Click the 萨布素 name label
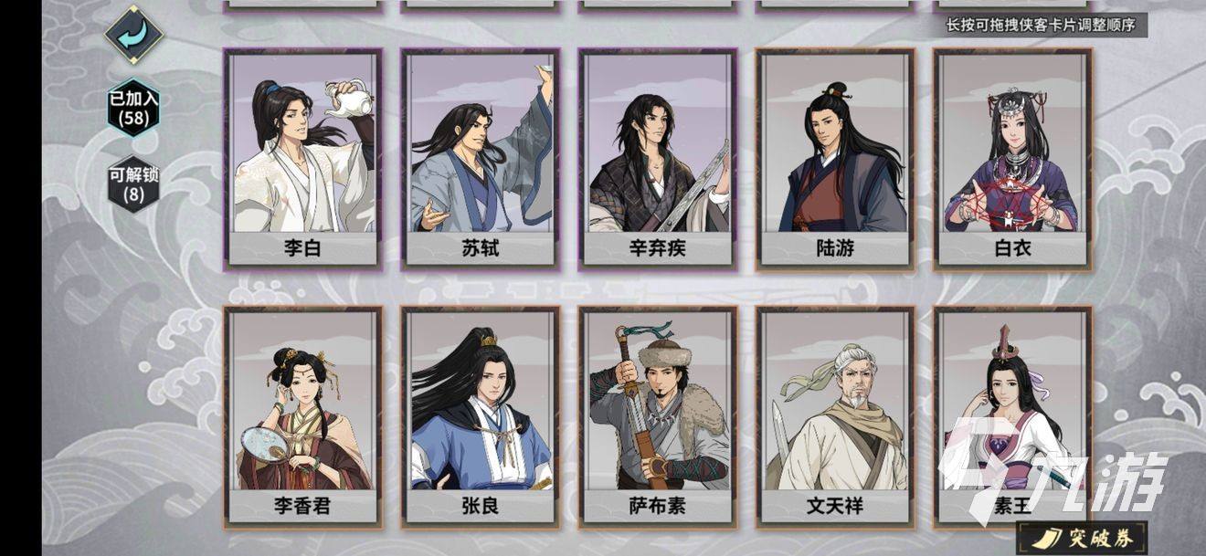Image resolution: width=1206 pixels, height=556 pixels. click(658, 506)
